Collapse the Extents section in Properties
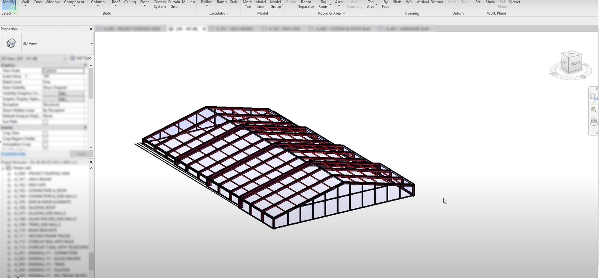The image size is (599, 278). [x=85, y=128]
